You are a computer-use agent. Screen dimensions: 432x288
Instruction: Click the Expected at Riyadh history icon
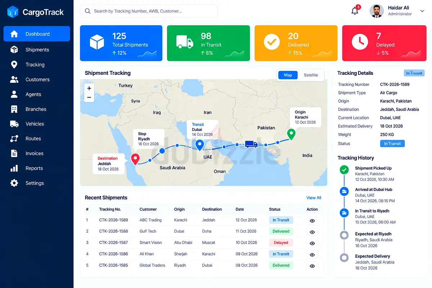click(345, 235)
